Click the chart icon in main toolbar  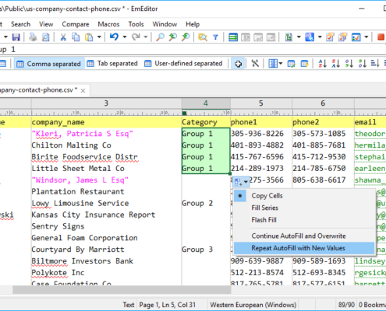coord(356,37)
